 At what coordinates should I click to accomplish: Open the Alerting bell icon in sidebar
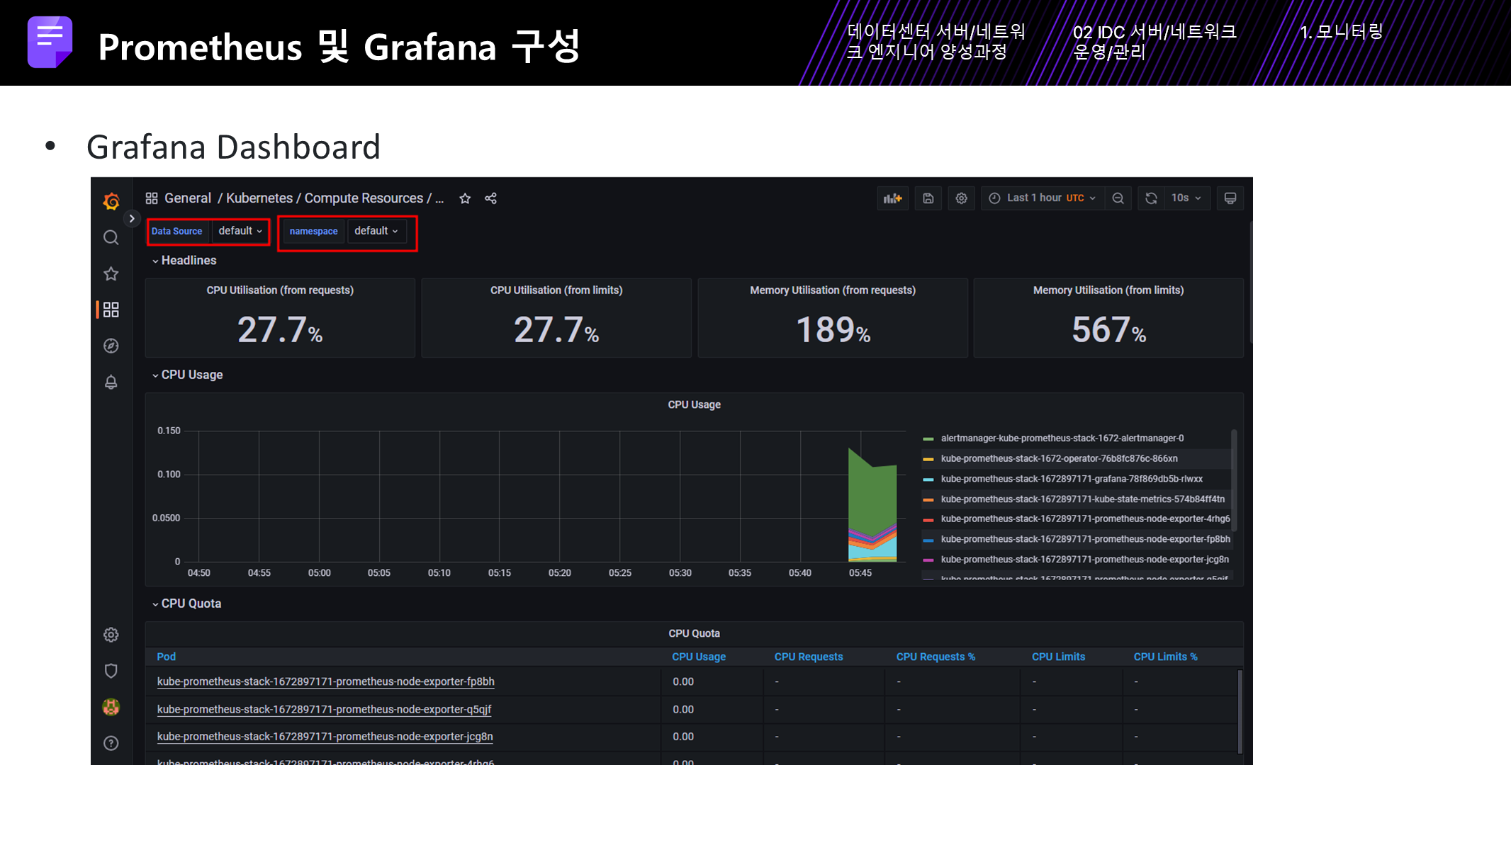111,382
